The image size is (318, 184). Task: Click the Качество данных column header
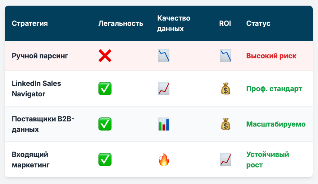click(x=174, y=23)
